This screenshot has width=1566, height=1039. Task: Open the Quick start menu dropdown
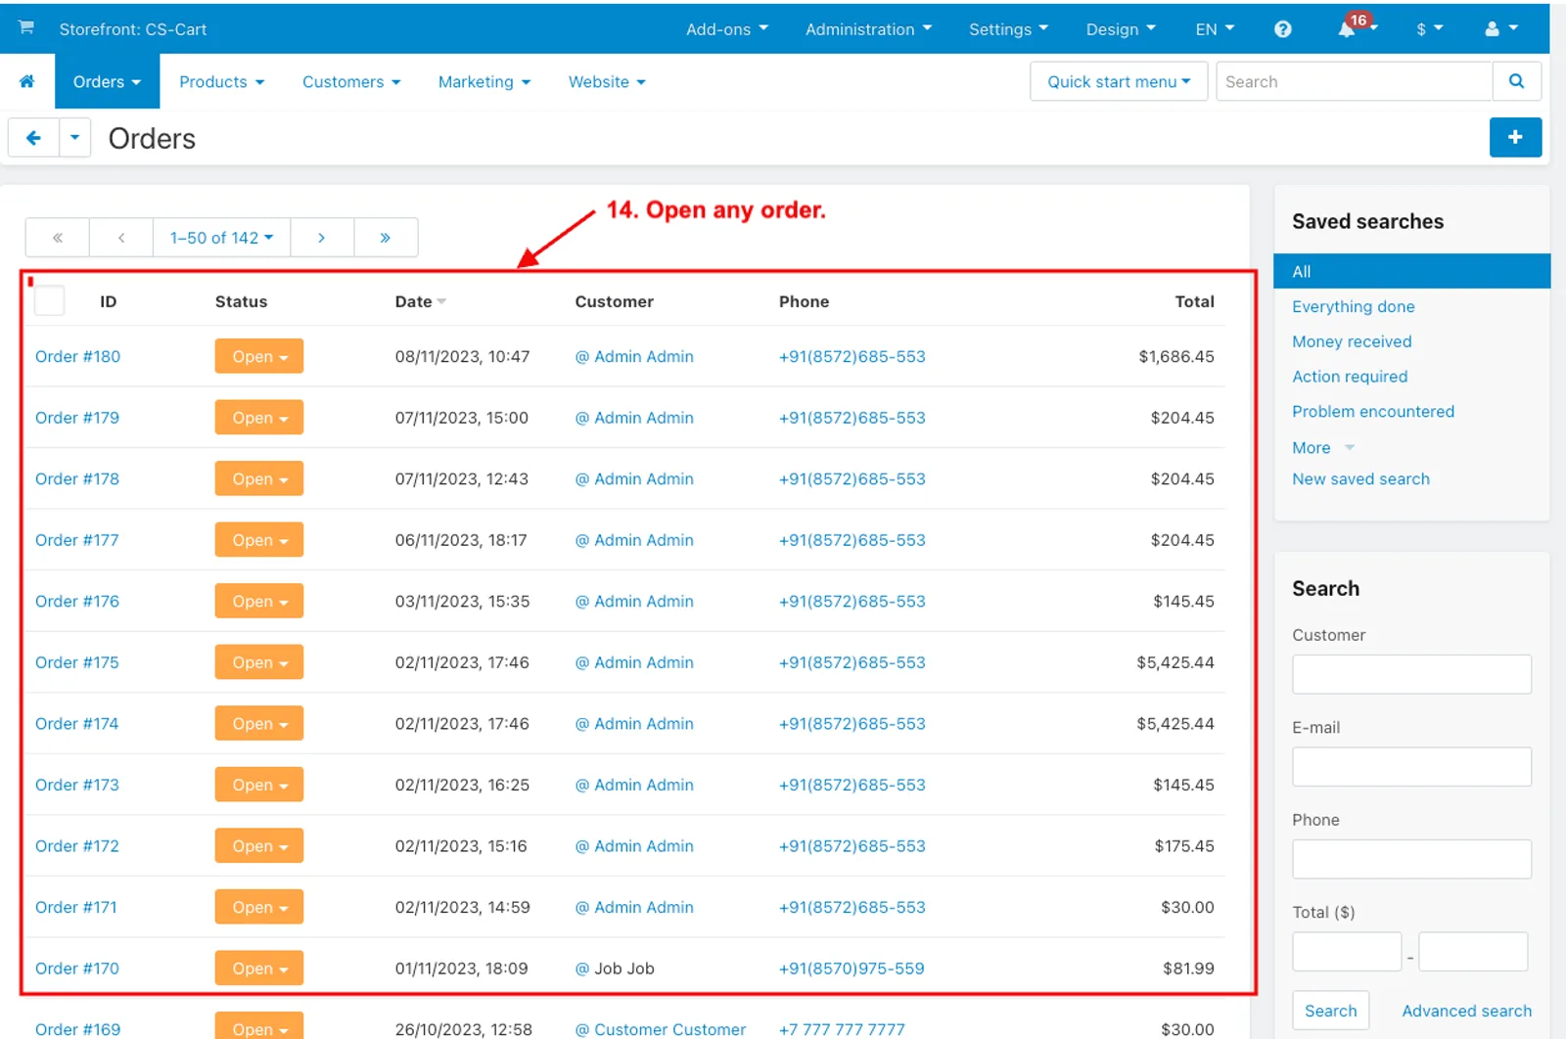(x=1119, y=82)
